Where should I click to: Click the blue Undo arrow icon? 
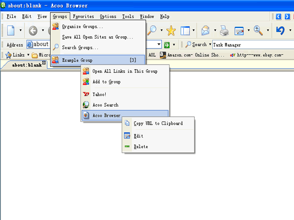point(280,30)
